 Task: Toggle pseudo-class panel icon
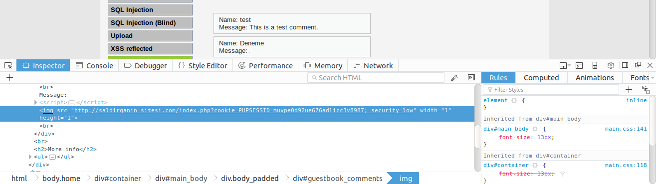click(x=646, y=89)
